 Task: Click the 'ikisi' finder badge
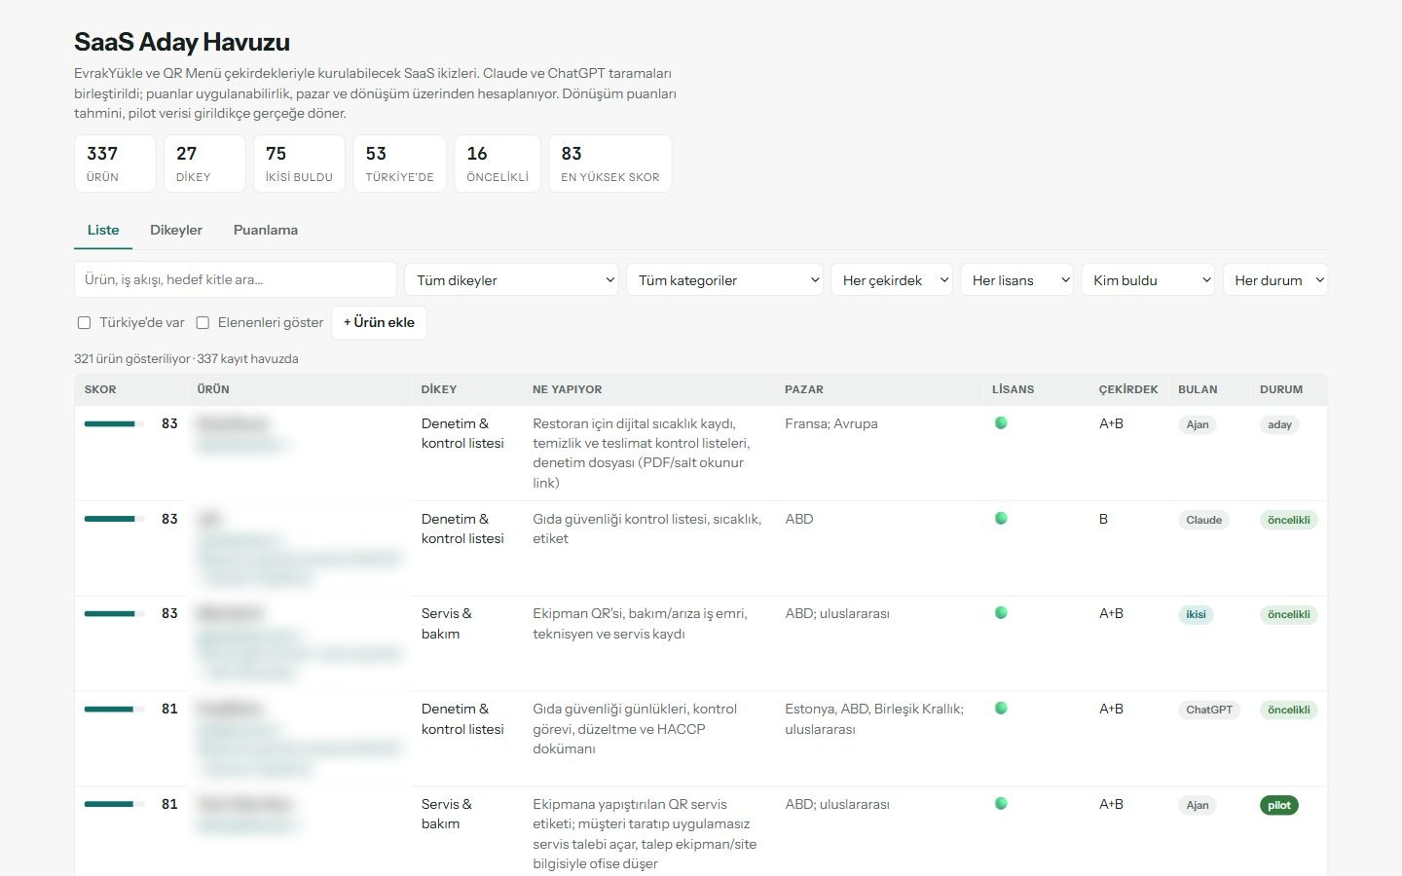click(x=1196, y=614)
